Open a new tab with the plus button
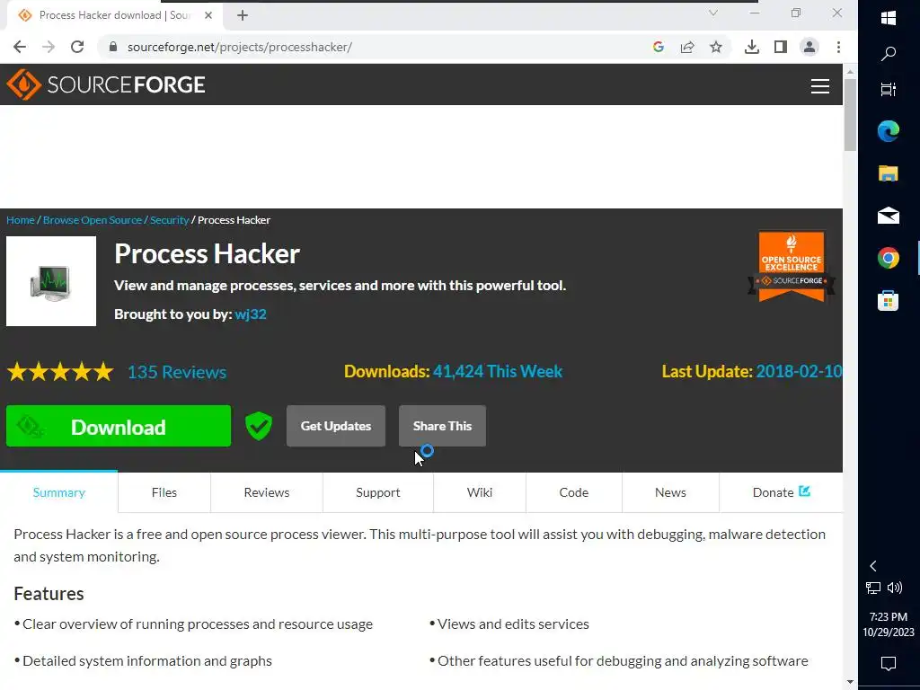The image size is (920, 690). click(x=243, y=15)
